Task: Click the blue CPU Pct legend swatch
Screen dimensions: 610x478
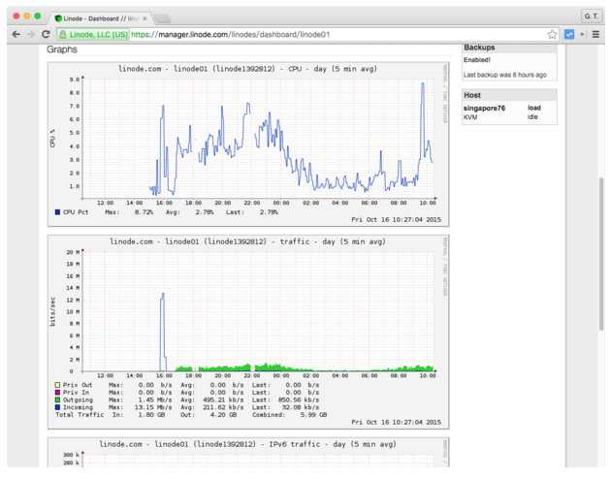Action: point(57,211)
